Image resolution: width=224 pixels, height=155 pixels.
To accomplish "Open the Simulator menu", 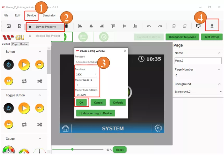I will 49,15.
